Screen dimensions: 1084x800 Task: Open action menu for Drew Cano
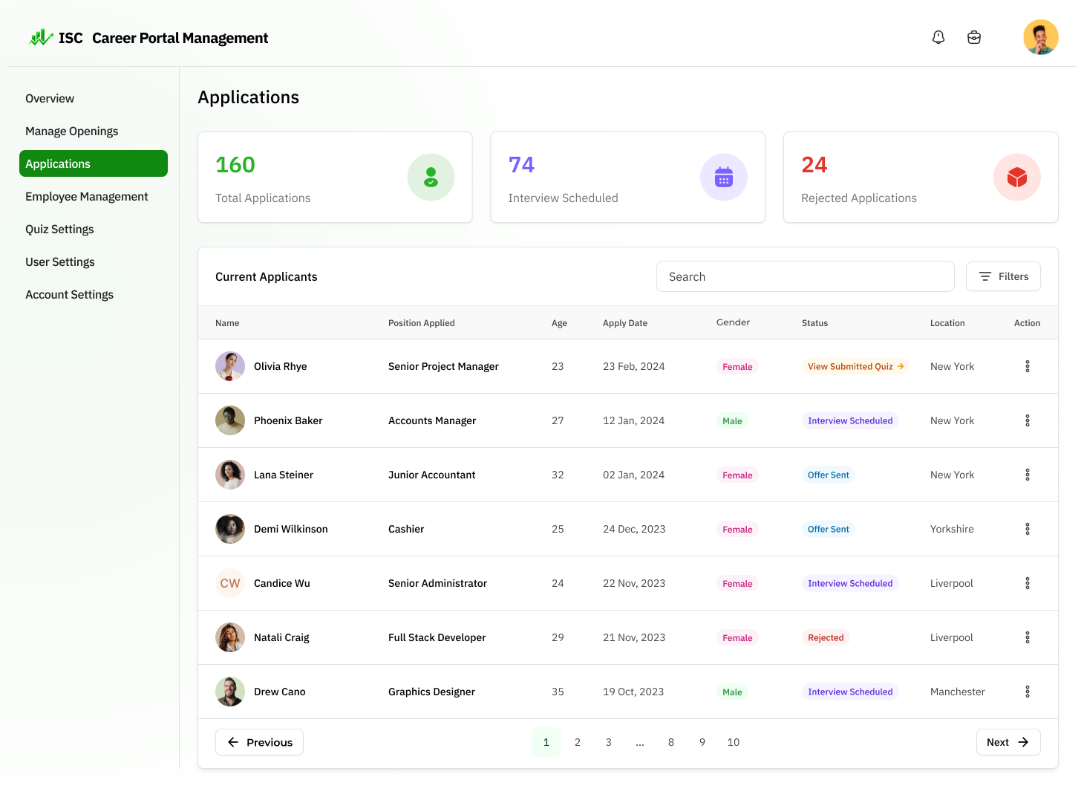(1027, 692)
